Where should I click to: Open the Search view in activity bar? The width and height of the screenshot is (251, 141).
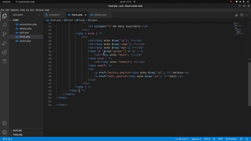tap(4, 25)
